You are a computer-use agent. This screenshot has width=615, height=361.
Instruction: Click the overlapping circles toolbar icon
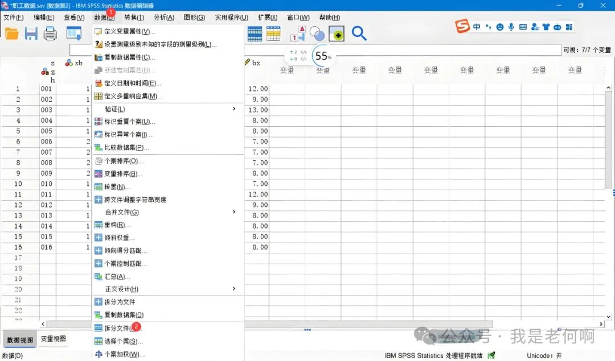(317, 34)
